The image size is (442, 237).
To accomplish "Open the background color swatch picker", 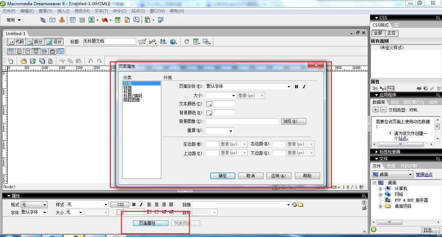I will pyautogui.click(x=209, y=113).
